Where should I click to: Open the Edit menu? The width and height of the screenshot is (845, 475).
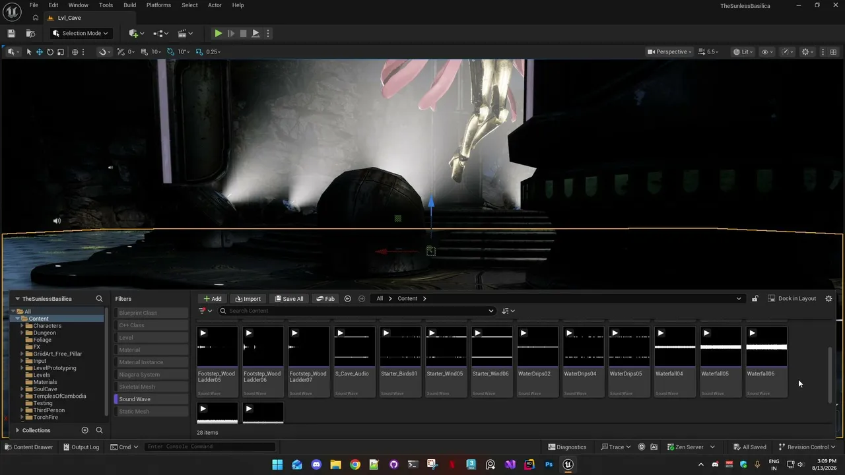click(53, 5)
